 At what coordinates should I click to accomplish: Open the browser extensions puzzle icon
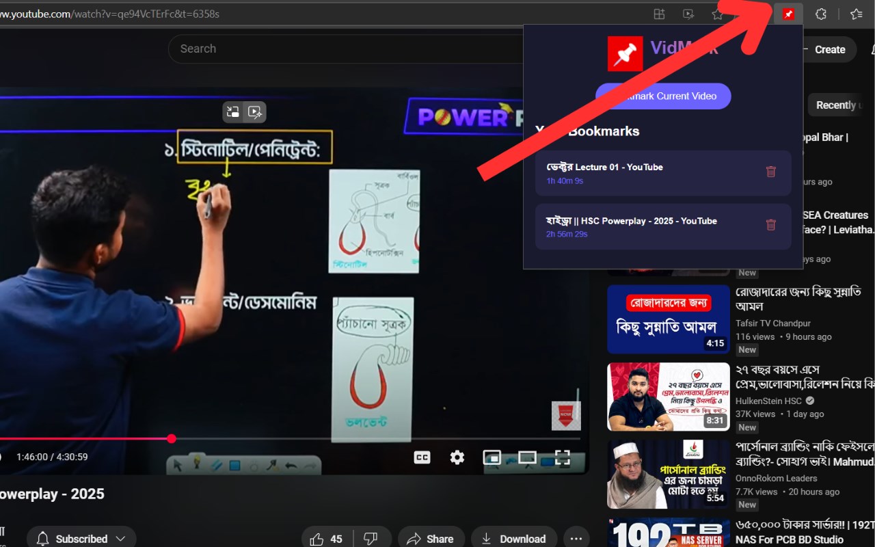pos(821,14)
